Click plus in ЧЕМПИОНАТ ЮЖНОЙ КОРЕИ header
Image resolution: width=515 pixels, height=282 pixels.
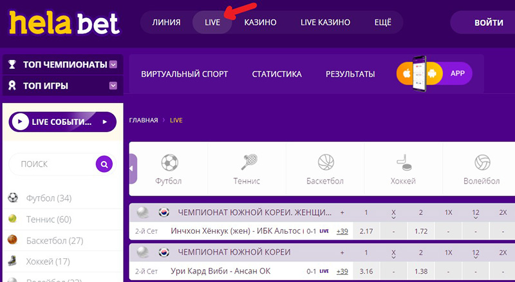pos(342,252)
